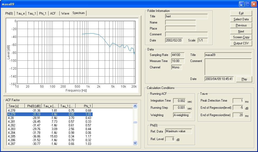Select the Running Step field 0.001

click(179, 108)
